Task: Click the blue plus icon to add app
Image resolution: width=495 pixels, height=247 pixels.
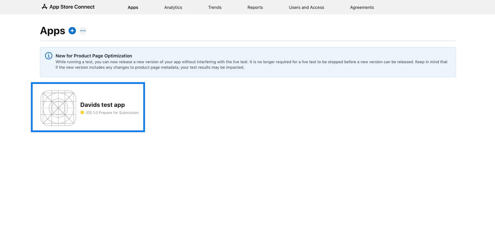Action: coord(72,31)
